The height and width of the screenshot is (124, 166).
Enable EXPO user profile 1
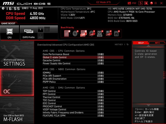coord(40,36)
